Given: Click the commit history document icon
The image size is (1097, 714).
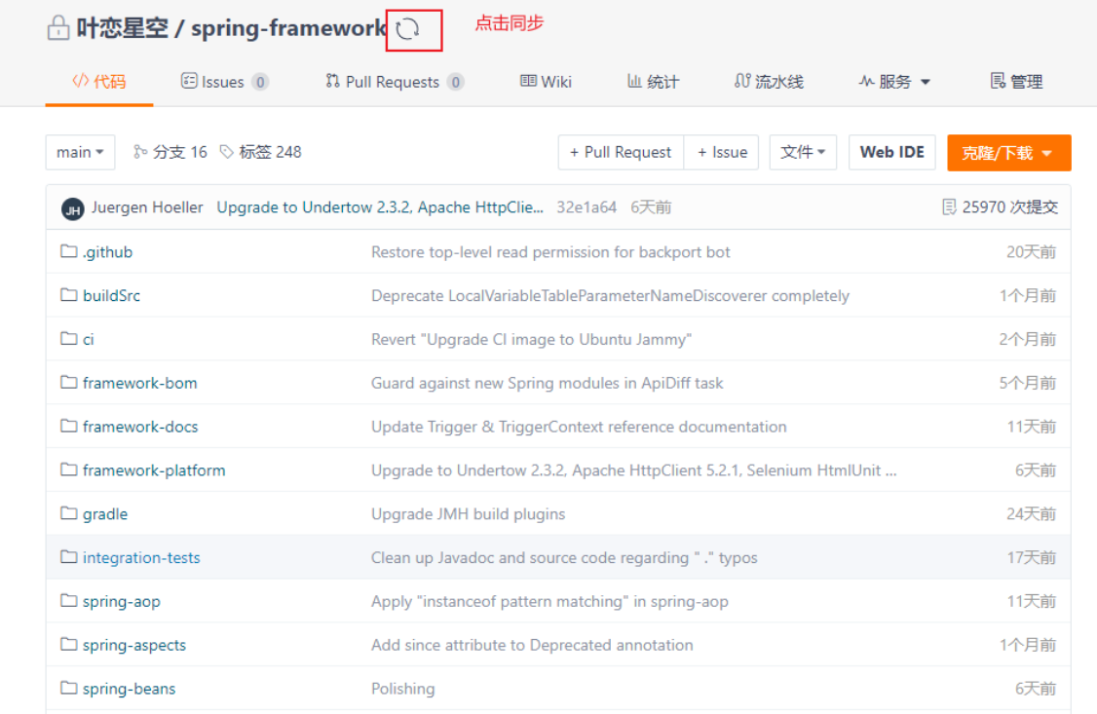Looking at the screenshot, I should (x=949, y=207).
